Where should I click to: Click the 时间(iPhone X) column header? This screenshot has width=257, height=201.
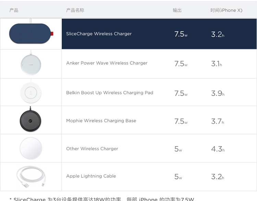pos(227,10)
